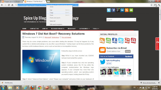
Task: Choose Edit search engines in the context menu
Action: pos(59,24)
